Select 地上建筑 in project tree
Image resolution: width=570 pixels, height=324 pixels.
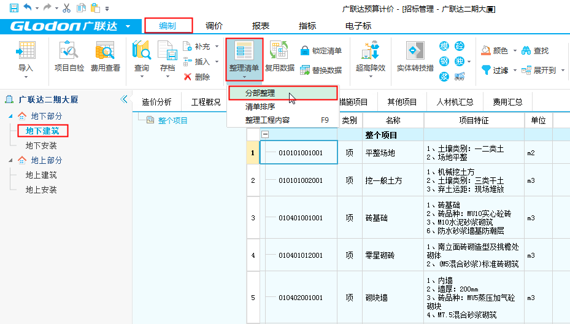(x=41, y=175)
